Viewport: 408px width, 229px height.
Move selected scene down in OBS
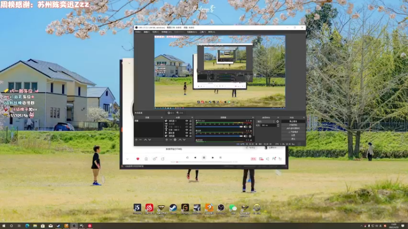pyautogui.click(x=149, y=139)
